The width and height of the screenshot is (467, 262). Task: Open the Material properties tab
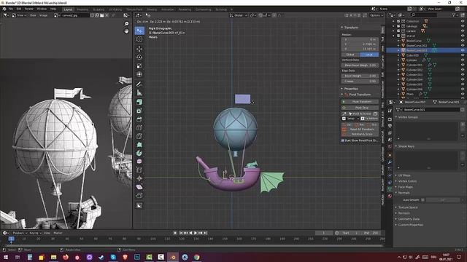(x=390, y=196)
